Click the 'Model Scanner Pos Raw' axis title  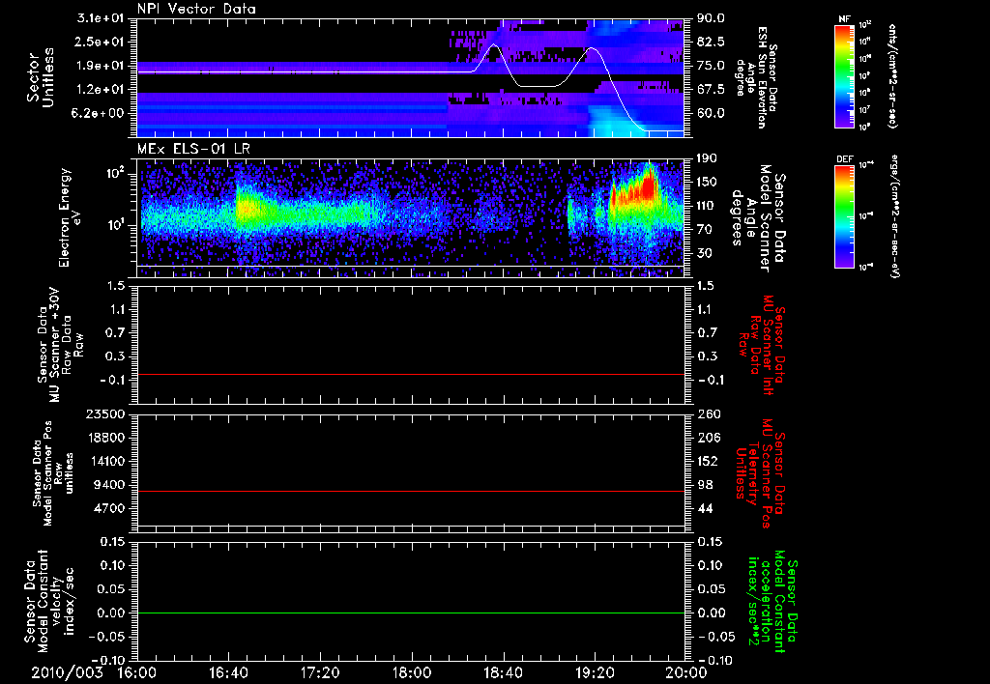click(x=54, y=474)
